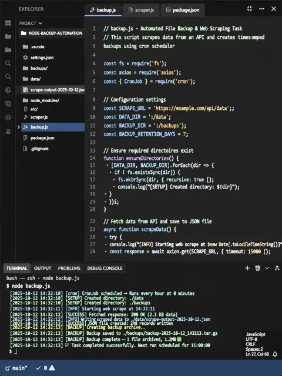Click the BACKUP_RETENTION_DAYS value 7
Viewport: 282px width, 376px height.
click(x=184, y=134)
